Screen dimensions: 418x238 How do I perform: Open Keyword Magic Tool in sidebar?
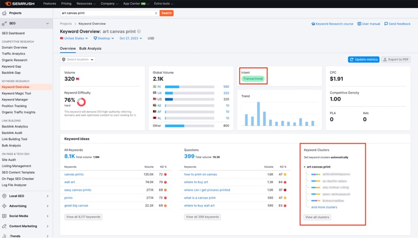click(16, 93)
